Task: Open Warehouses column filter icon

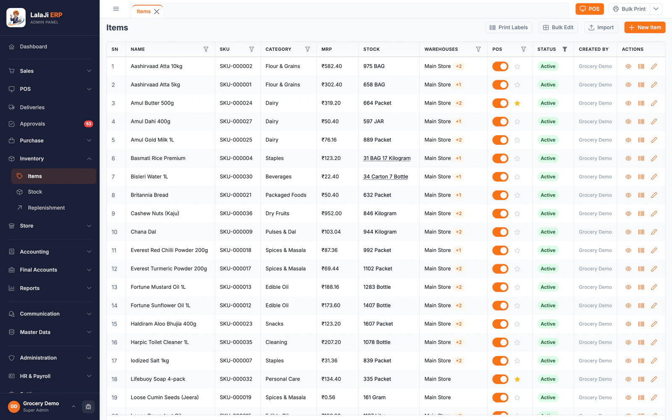Action: 478,49
